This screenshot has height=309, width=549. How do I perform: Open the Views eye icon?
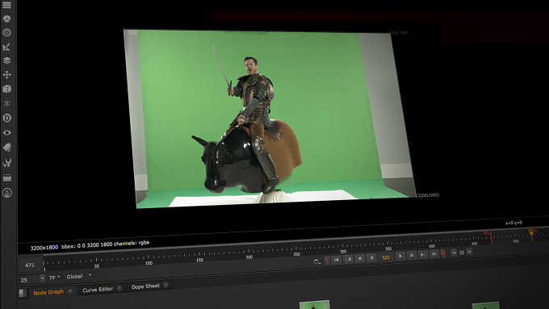[7, 132]
